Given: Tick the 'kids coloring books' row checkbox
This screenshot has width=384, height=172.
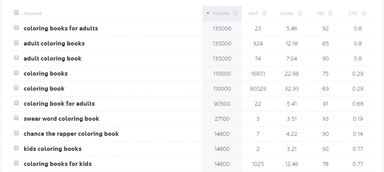Looking at the screenshot, I should (16, 148).
